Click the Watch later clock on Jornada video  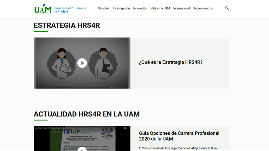pyautogui.click(x=125, y=128)
